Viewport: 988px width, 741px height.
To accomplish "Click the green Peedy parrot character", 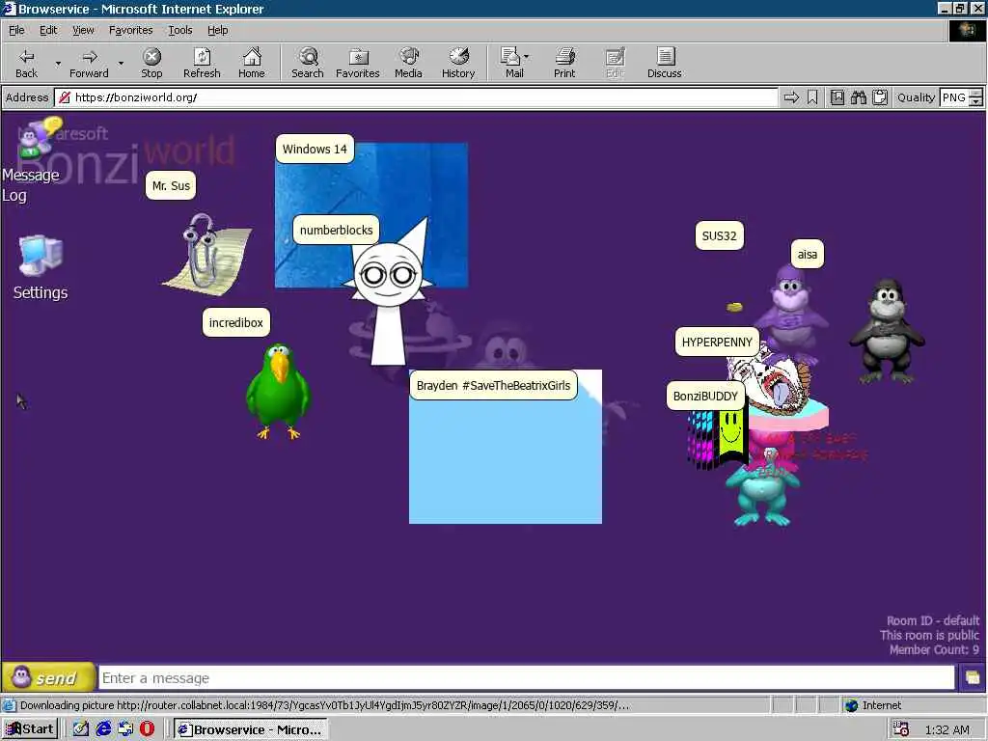I will click(278, 391).
